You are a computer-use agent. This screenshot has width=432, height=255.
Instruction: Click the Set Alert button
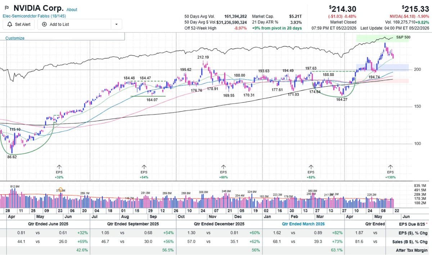(x=19, y=24)
